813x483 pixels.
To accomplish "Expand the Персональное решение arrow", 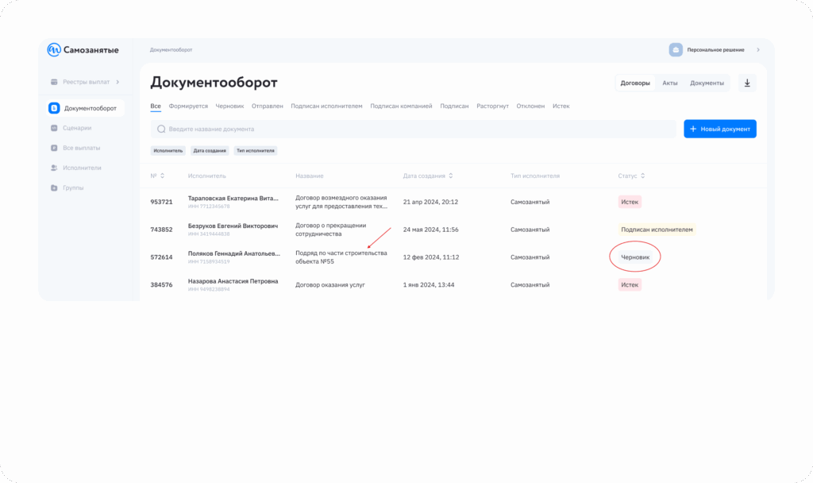I will click(757, 50).
